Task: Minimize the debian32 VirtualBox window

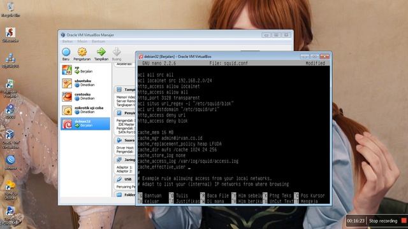Action: point(305,57)
